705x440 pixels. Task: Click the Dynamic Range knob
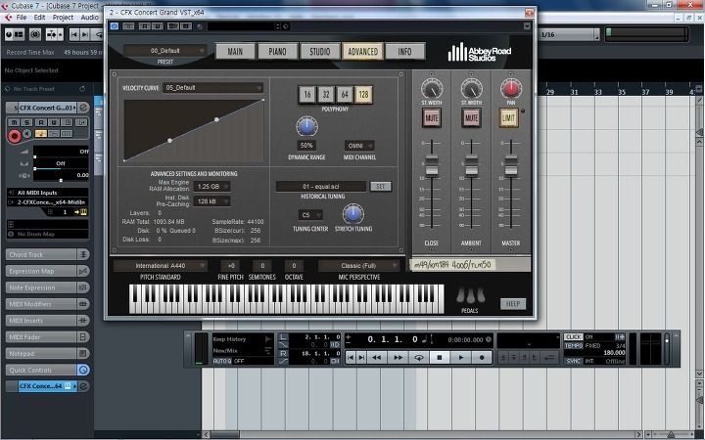(306, 126)
